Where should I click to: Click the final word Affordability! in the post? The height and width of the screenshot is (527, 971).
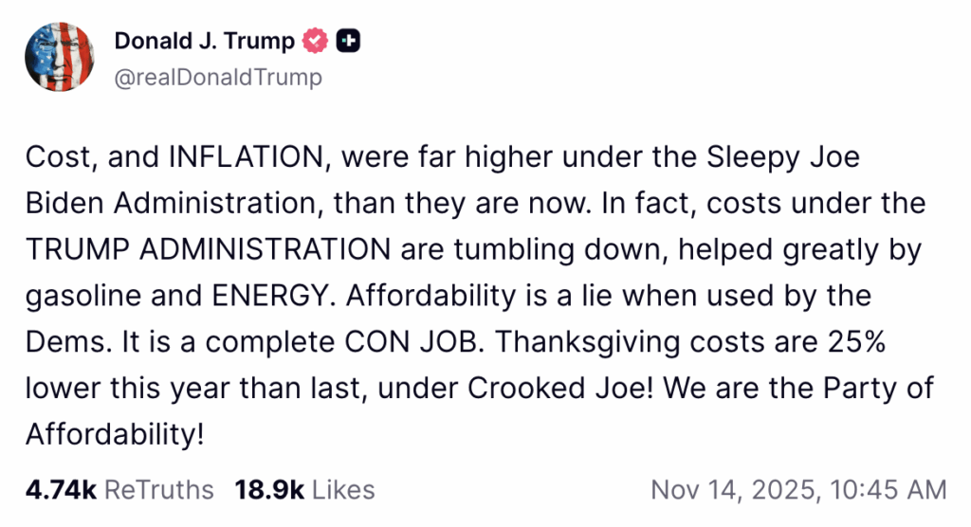[x=115, y=435]
